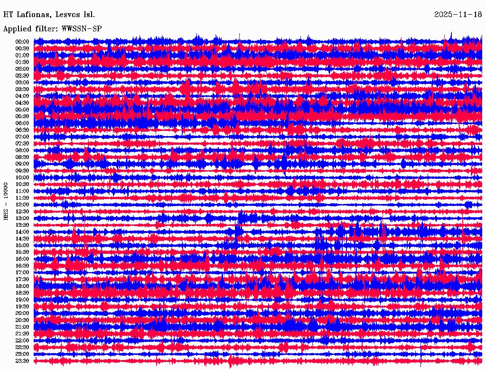Image resolution: width=486 pixels, height=370 pixels.
Task: Select the 00:30 time label
Action: [x=22, y=48]
